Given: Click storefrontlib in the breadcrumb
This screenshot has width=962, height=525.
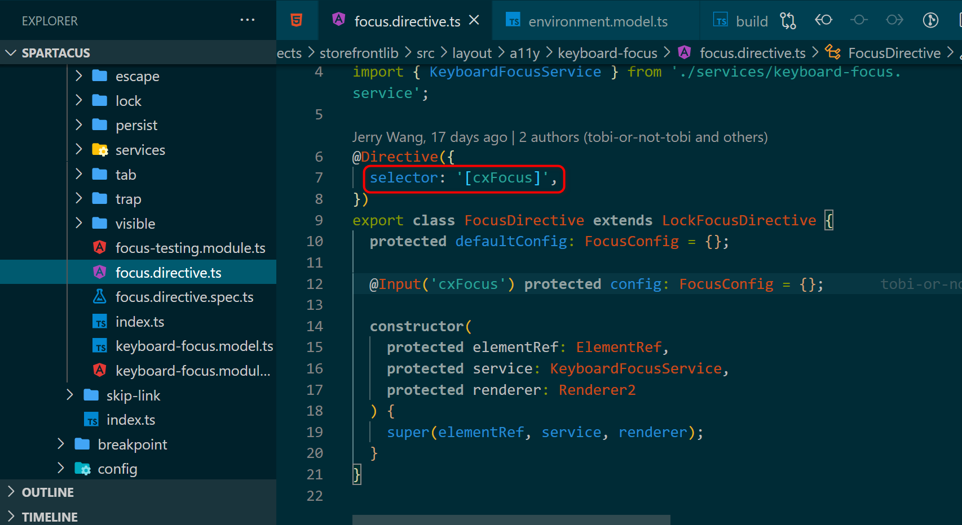Looking at the screenshot, I should pos(359,53).
